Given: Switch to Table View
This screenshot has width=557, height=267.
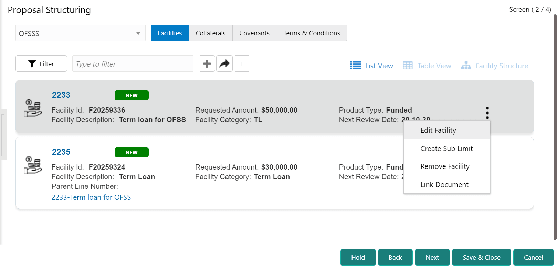Looking at the screenshot, I should (427, 66).
